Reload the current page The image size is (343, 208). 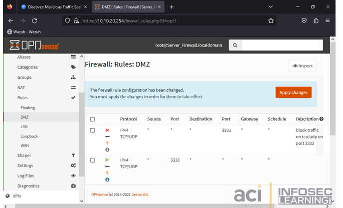tap(34, 21)
